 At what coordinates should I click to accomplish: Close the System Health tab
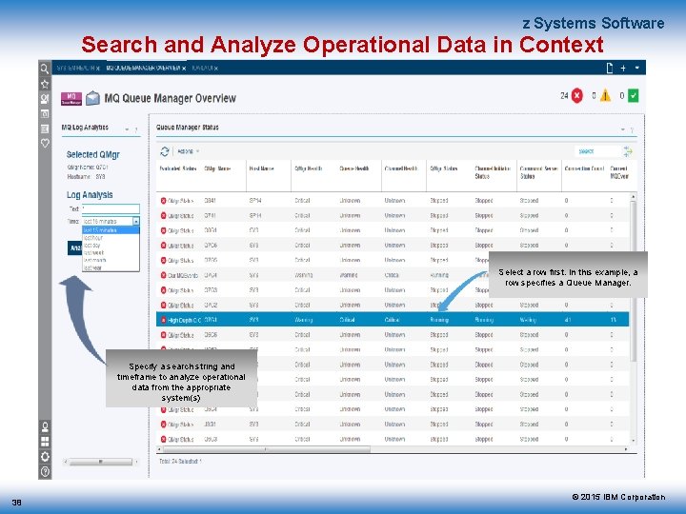tap(98, 69)
